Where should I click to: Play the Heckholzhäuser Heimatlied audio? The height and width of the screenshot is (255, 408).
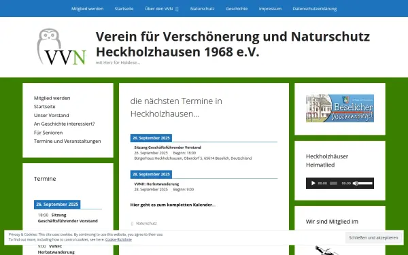tap(313, 183)
